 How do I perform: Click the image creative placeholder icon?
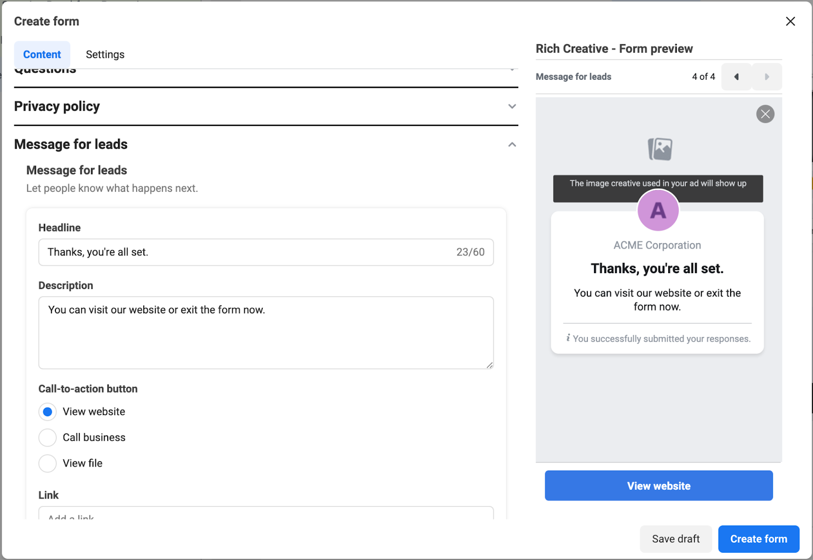660,149
